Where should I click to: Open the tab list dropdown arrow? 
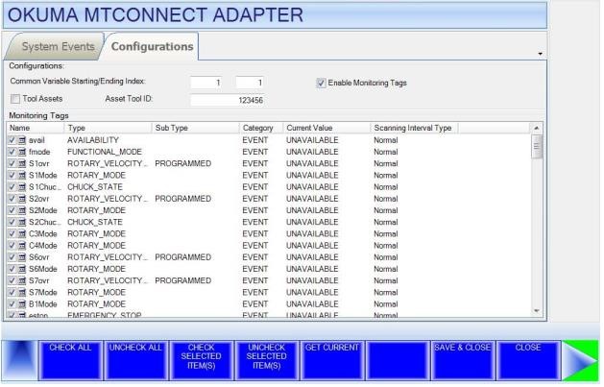tap(541, 54)
